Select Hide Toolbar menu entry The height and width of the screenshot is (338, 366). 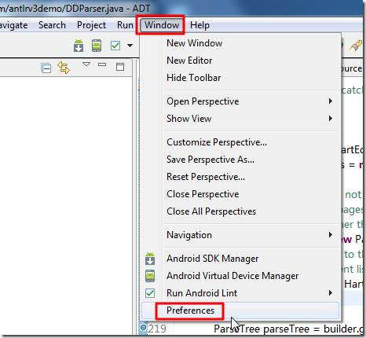pos(240,78)
